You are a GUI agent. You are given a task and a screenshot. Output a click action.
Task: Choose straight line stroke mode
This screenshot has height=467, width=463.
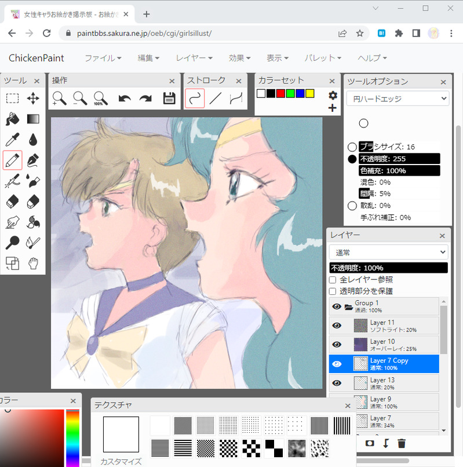tap(216, 98)
